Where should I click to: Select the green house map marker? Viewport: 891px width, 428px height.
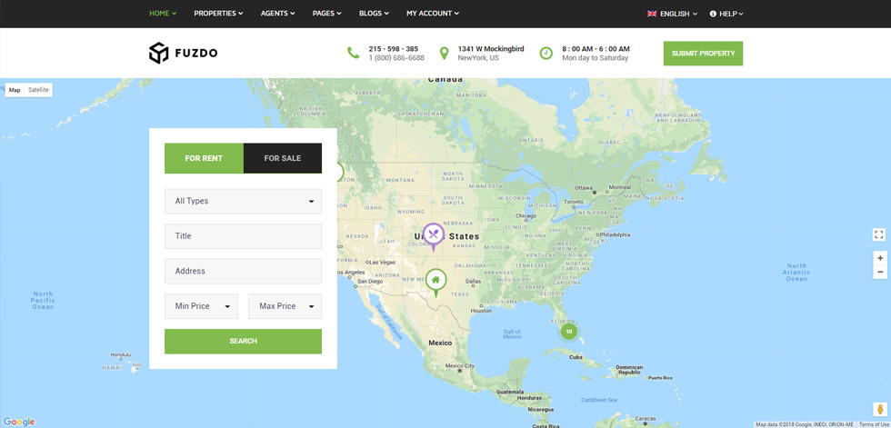(435, 282)
